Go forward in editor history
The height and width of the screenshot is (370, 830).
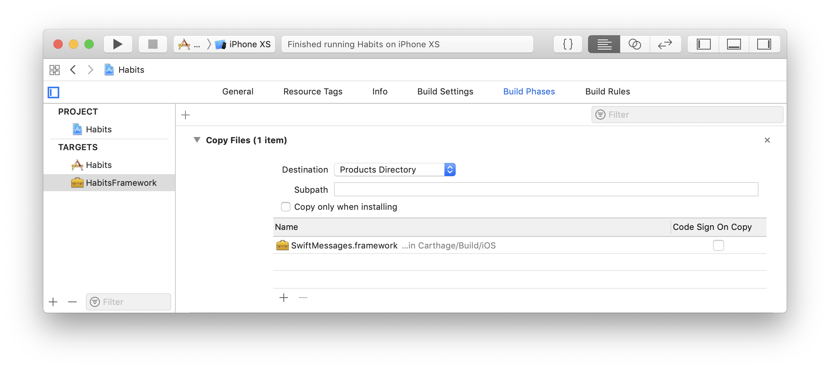[90, 70]
